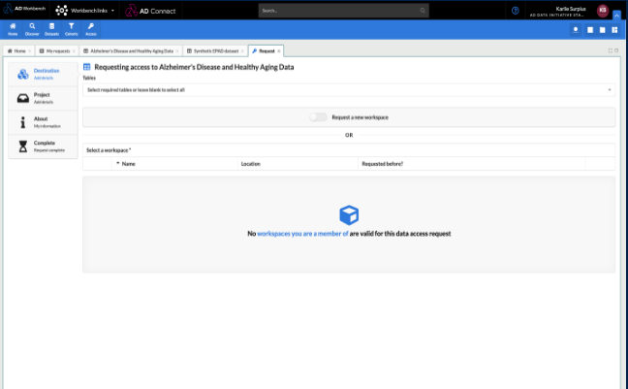This screenshot has height=389, width=628.
Task: Click the blue cube icon in empty state
Action: (x=349, y=215)
